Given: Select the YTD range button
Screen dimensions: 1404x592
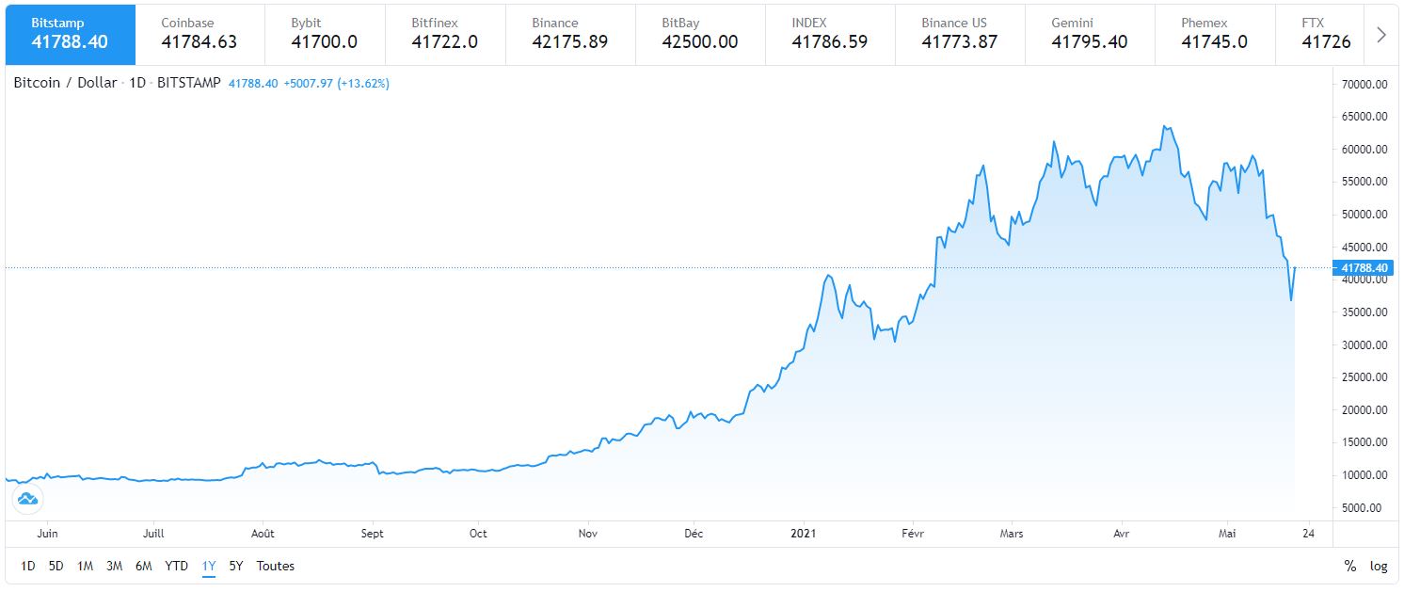Looking at the screenshot, I should pyautogui.click(x=176, y=566).
